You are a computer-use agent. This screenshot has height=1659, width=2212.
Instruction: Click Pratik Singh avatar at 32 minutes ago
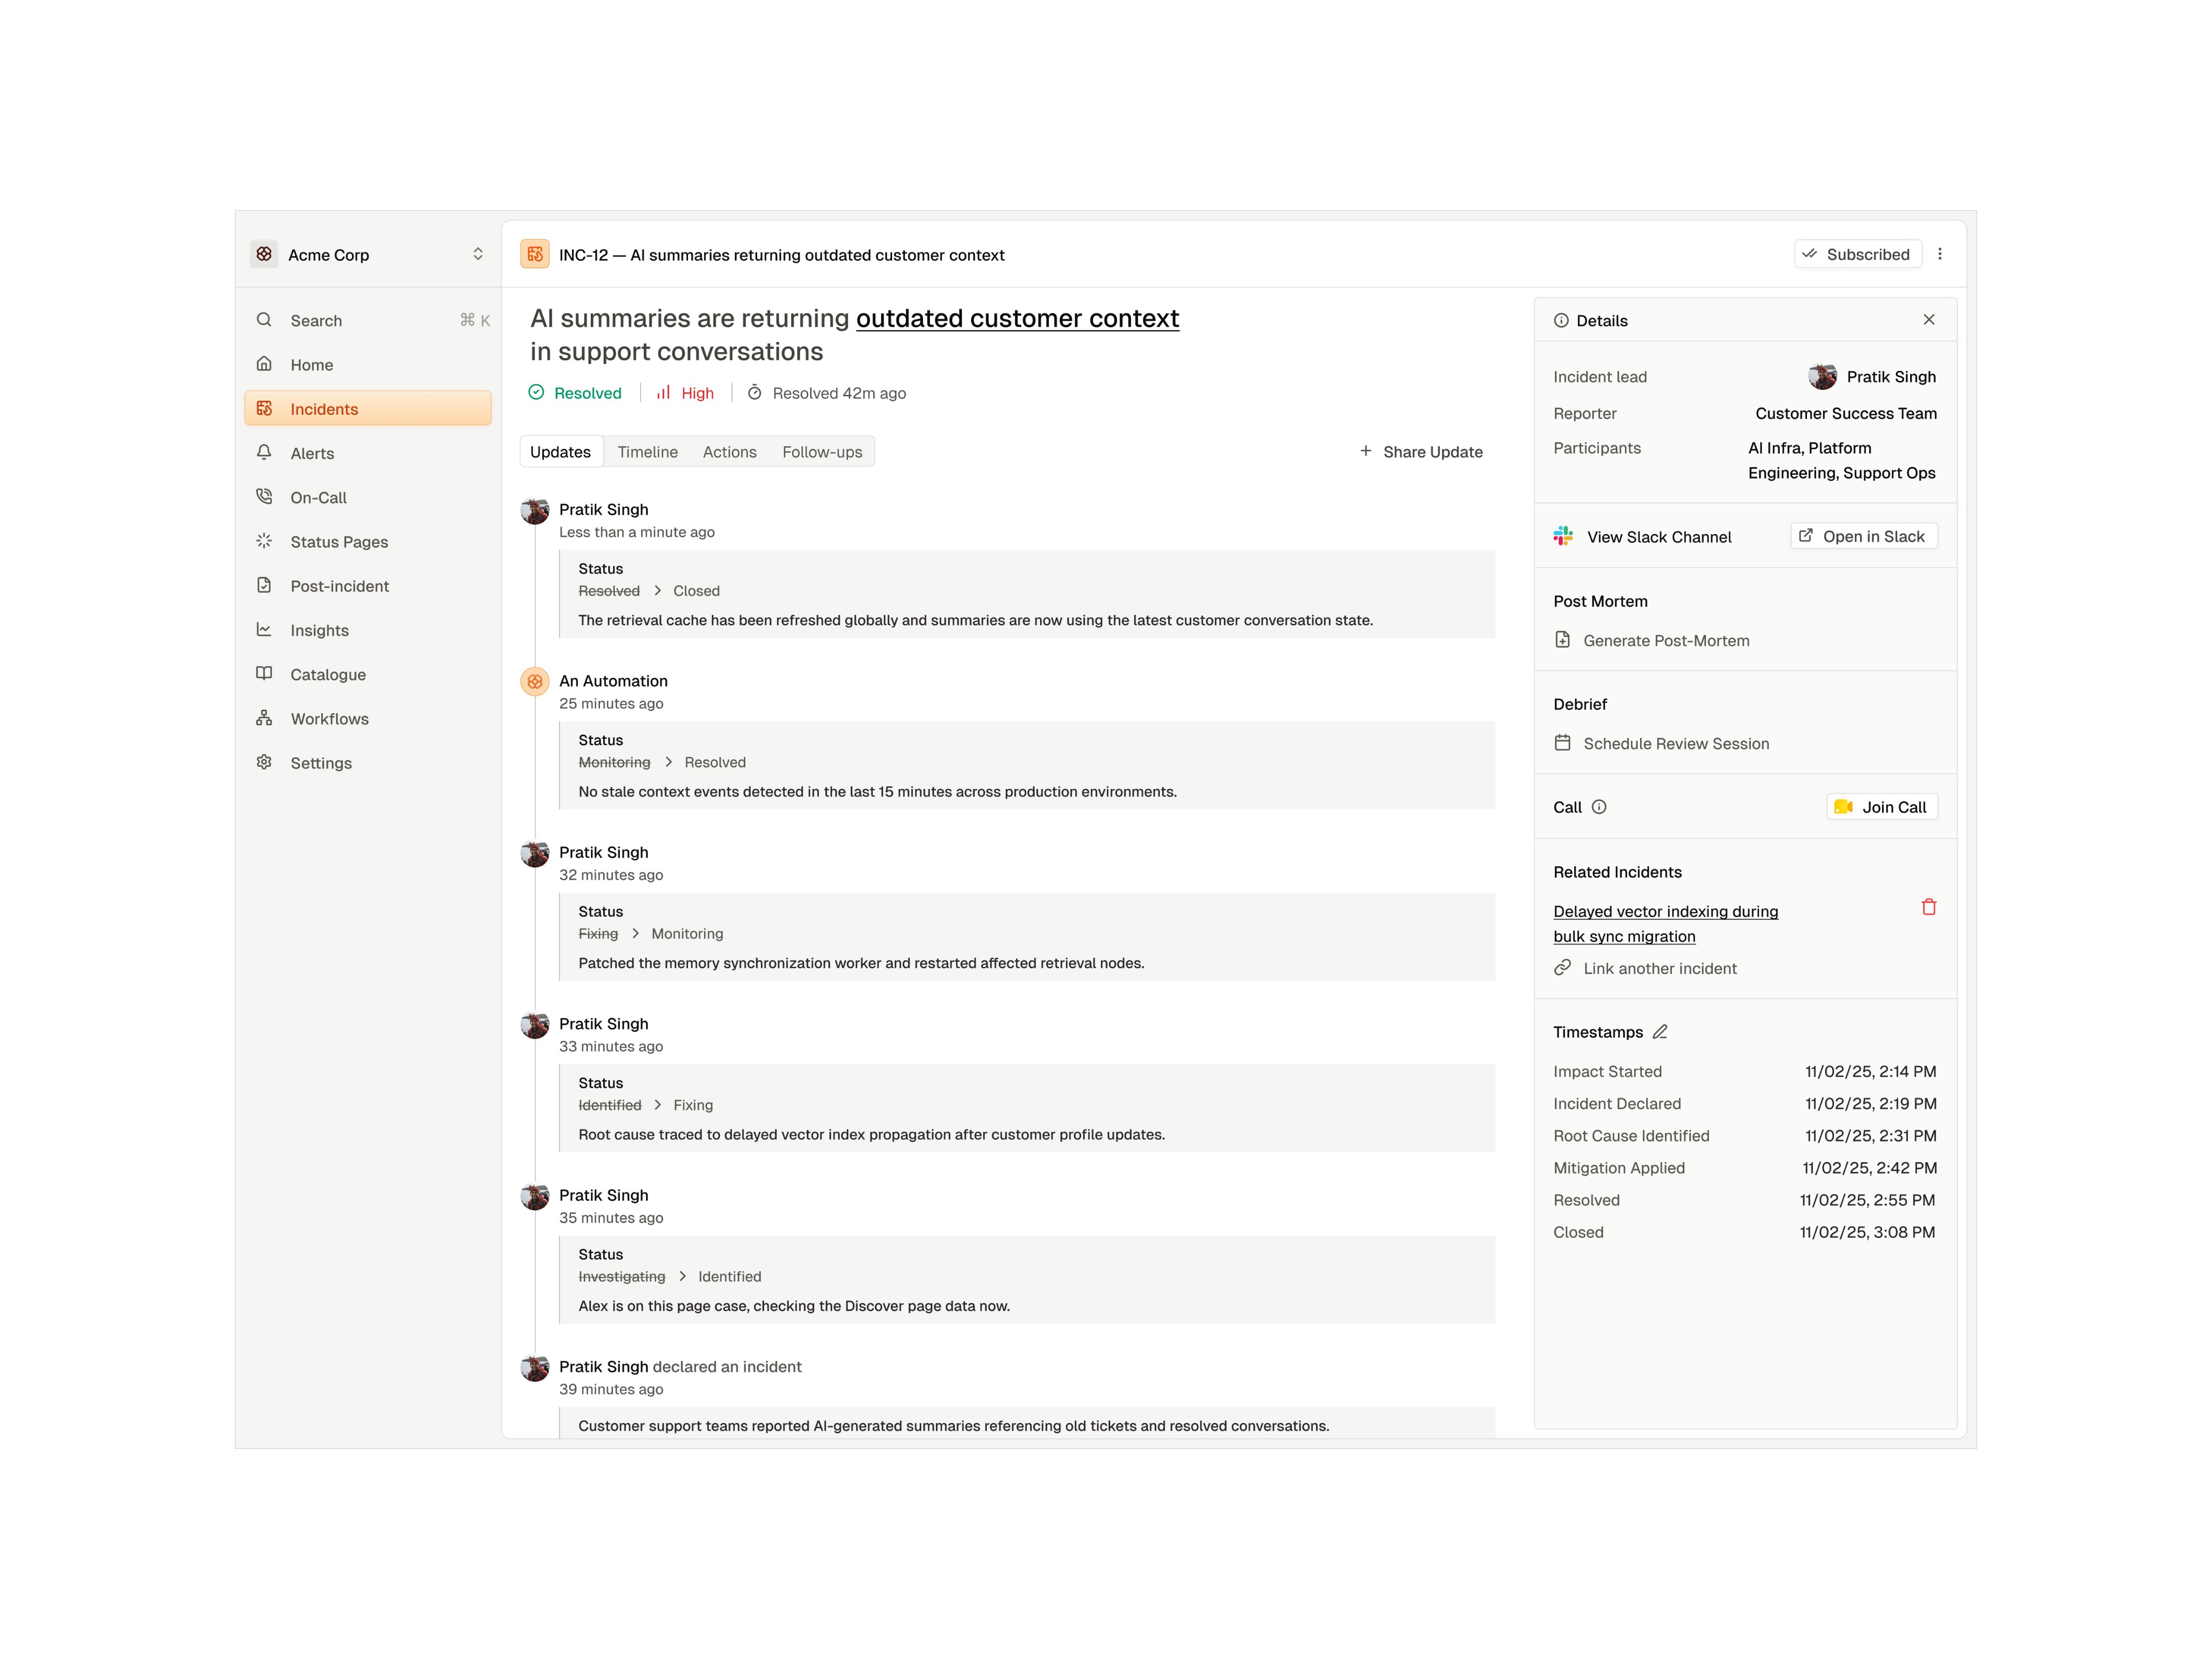tap(535, 854)
